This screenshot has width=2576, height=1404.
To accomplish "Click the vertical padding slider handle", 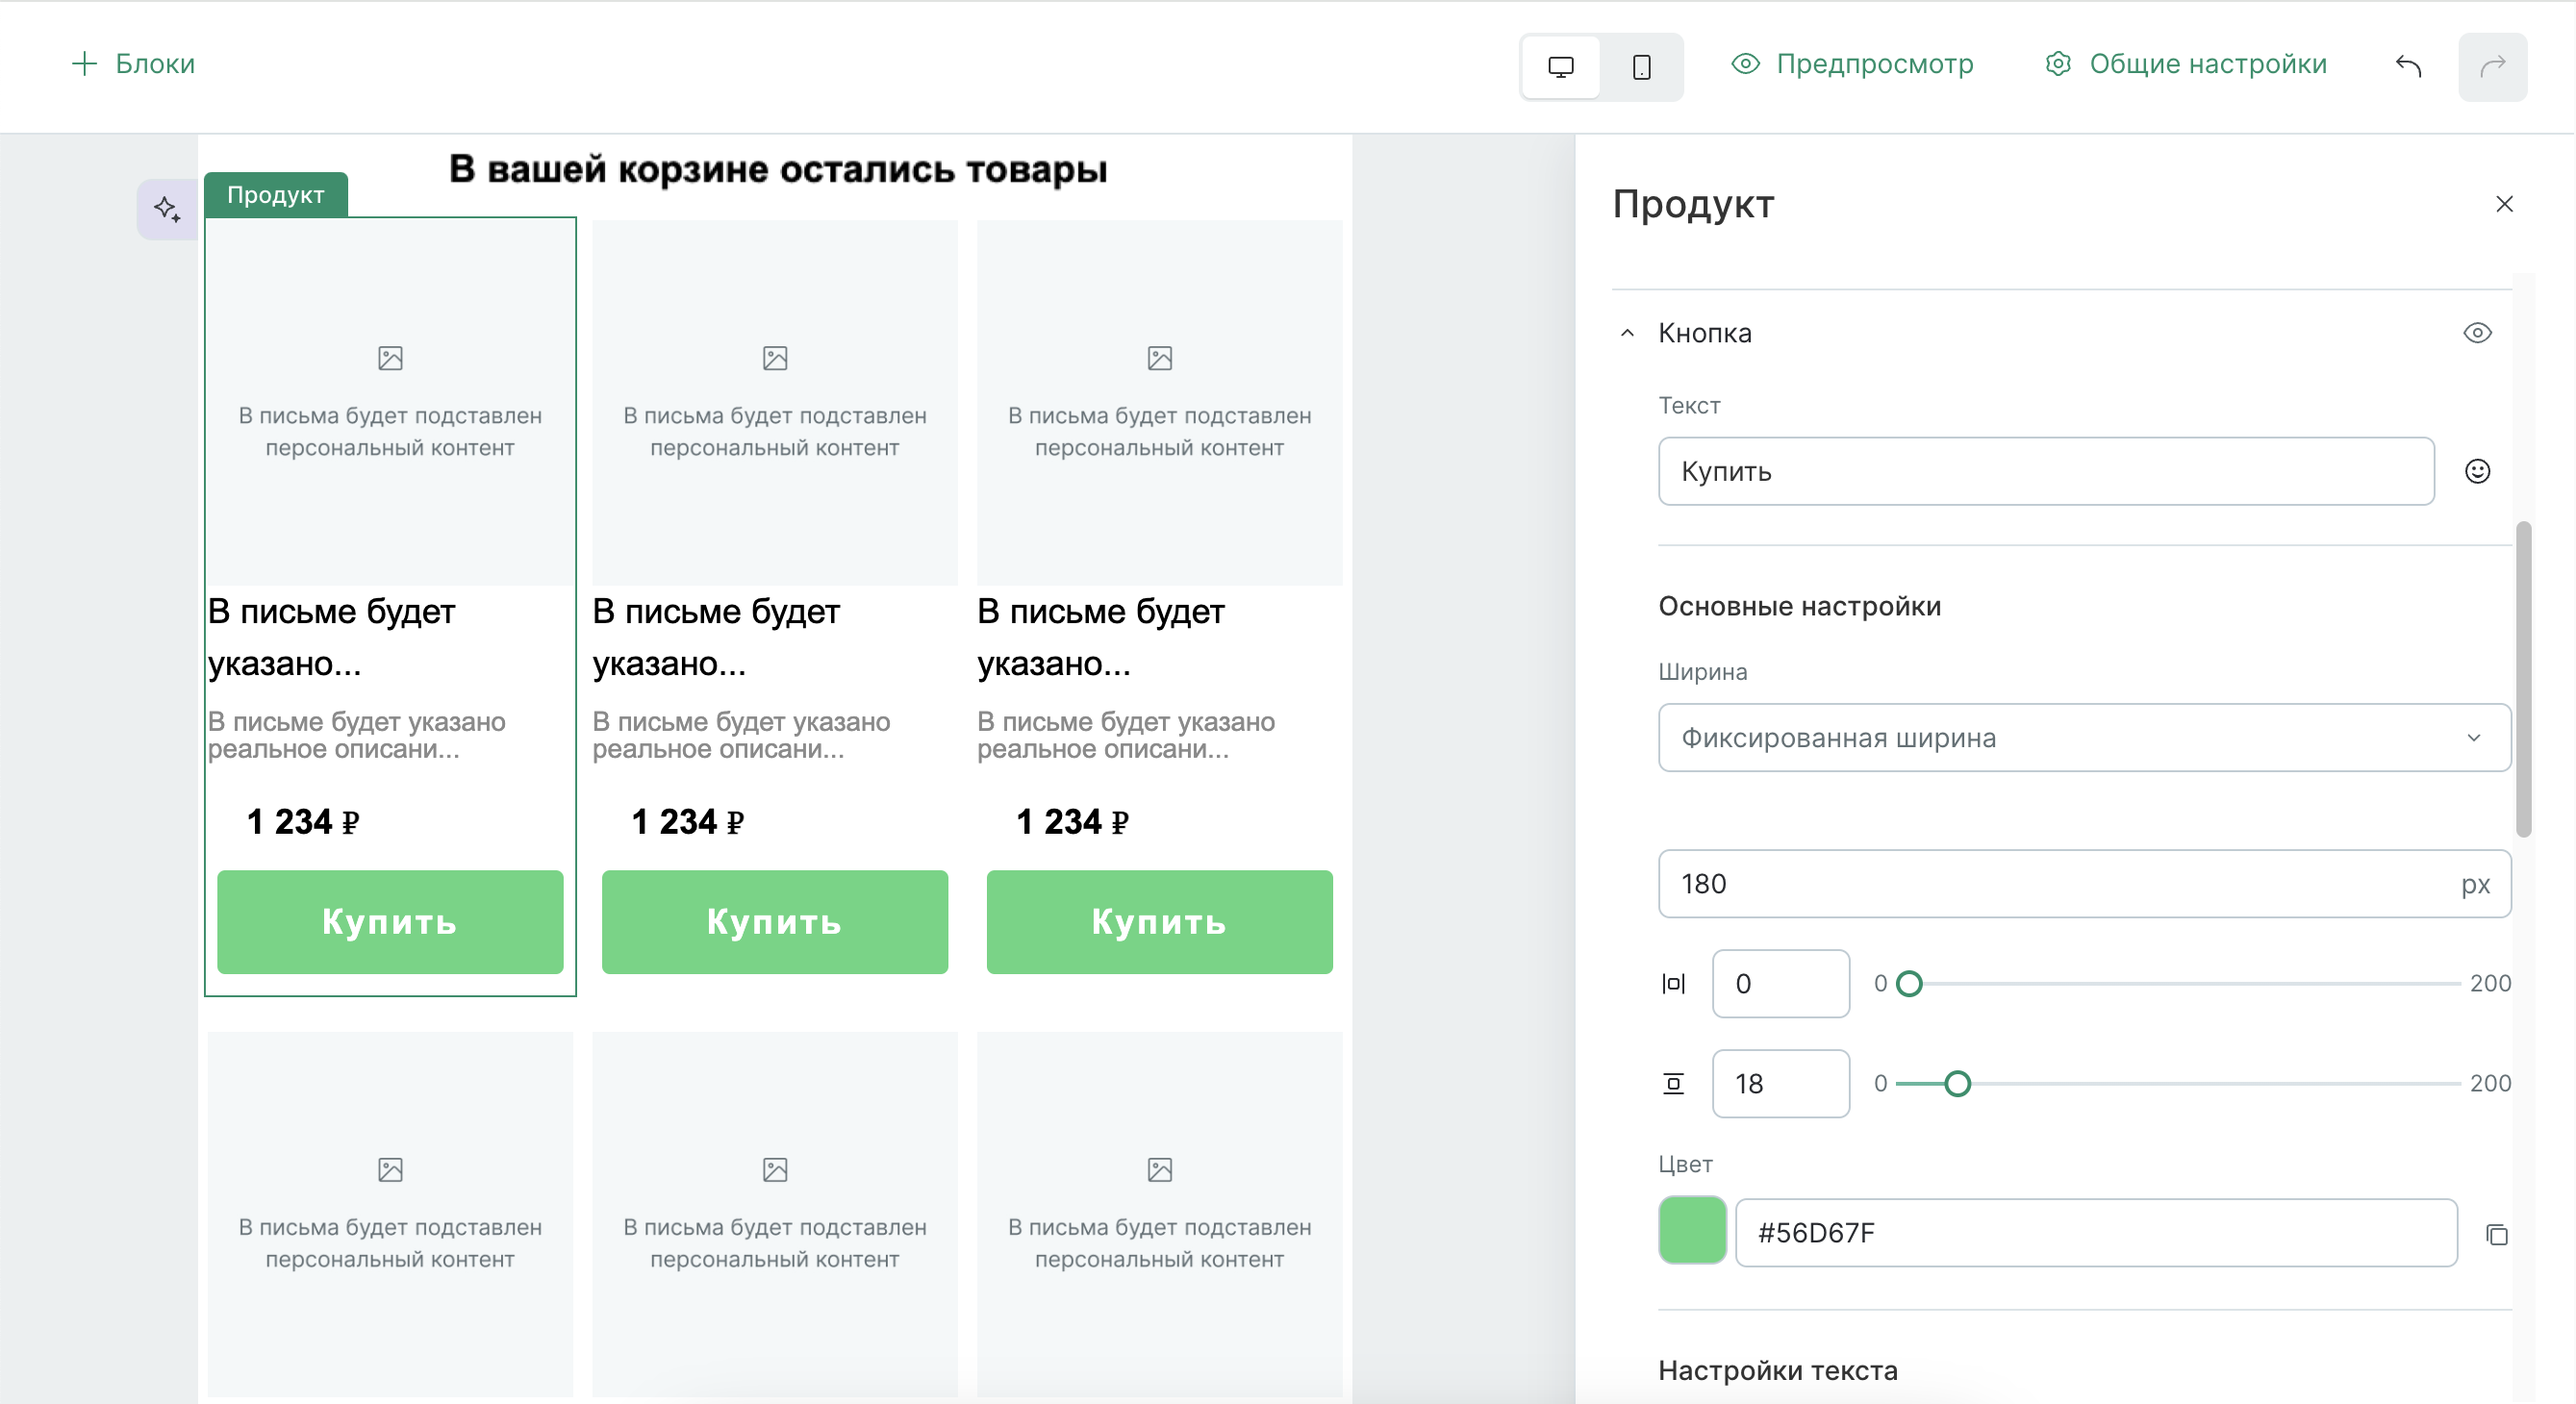I will [1957, 1083].
